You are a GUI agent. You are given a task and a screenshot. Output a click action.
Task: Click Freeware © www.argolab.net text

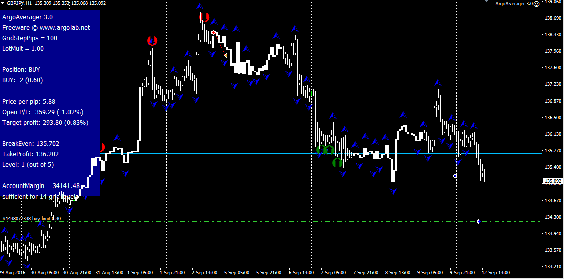click(x=46, y=27)
